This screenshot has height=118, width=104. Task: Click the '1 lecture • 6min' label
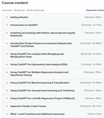pyautogui.click(x=94, y=114)
